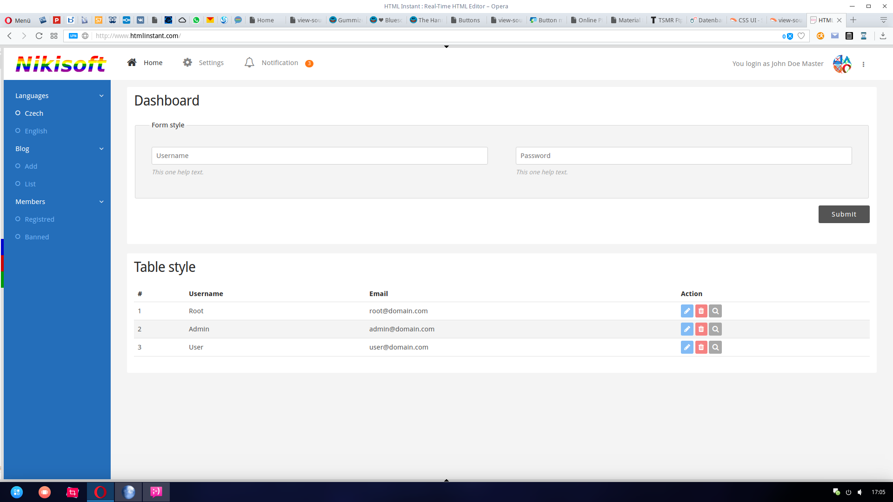The image size is (893, 502).
Task: Click the search magnifier icon for User row
Action: tap(715, 347)
